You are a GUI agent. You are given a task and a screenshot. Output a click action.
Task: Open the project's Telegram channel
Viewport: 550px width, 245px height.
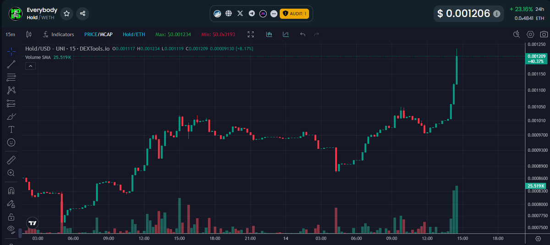tap(252, 14)
